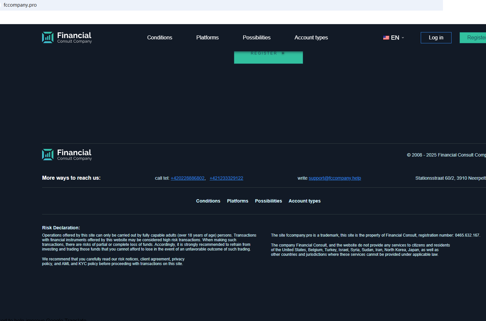Open the footer Possibilities link
This screenshot has height=321, width=486.
coord(268,201)
